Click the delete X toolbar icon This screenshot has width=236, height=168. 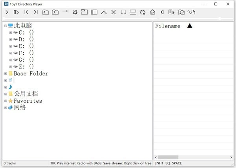pyautogui.click(x=113, y=13)
